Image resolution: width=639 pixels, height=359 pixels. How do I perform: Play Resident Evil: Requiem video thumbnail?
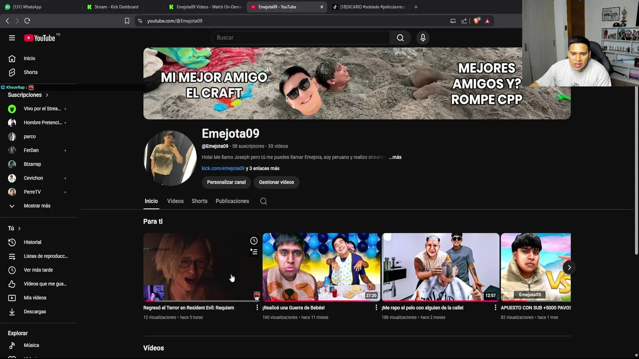click(202, 267)
